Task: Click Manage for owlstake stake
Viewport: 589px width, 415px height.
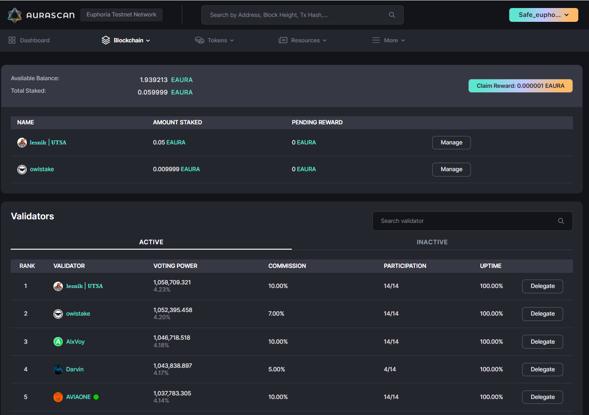Action: tap(451, 169)
